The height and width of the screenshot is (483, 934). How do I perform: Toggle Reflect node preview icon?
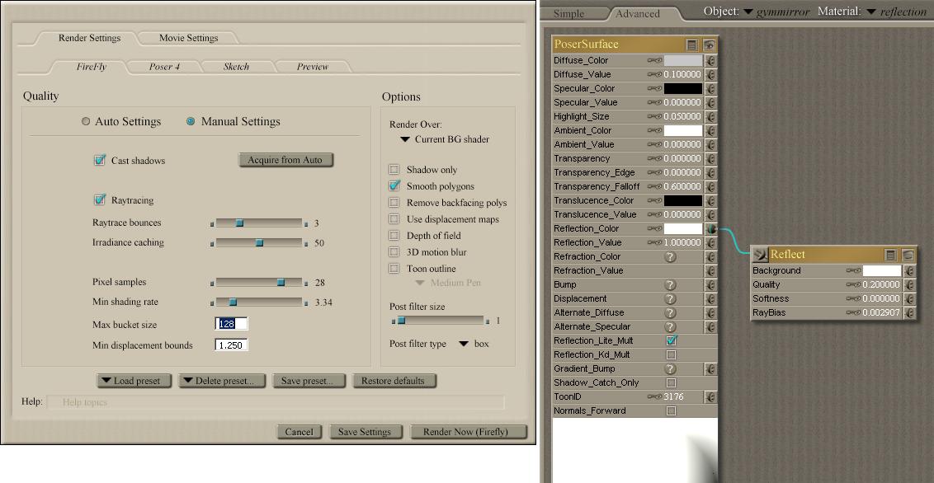click(908, 255)
